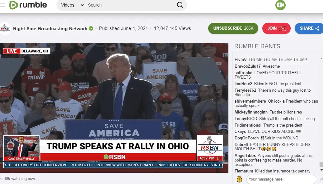Click the chat scrollbar thumb

(x=321, y=164)
